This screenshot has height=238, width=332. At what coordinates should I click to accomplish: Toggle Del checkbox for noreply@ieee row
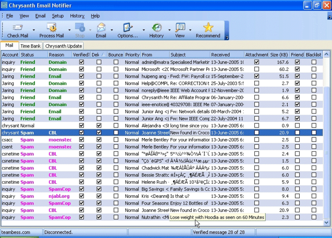click(99, 90)
